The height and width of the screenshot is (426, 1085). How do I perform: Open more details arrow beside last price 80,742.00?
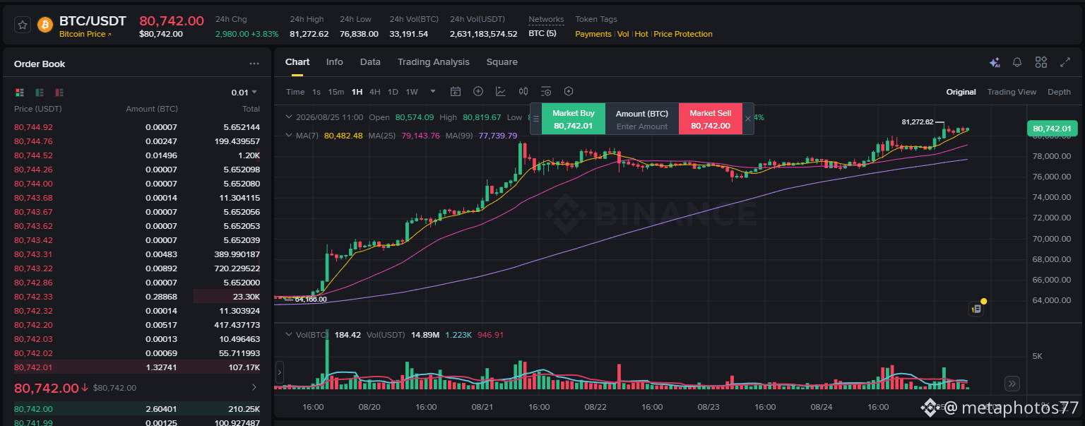click(x=254, y=388)
